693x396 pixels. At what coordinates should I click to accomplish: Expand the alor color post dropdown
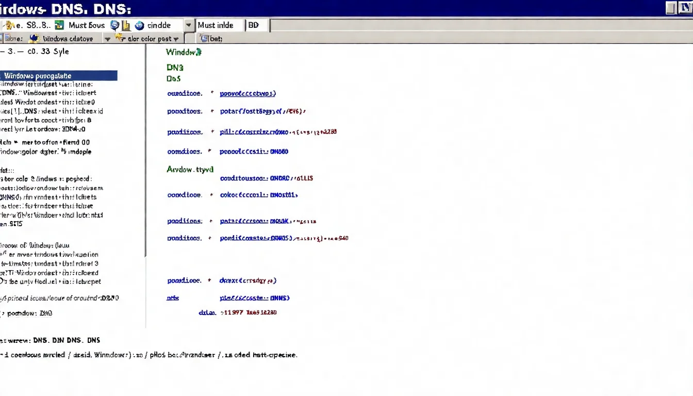coord(176,38)
